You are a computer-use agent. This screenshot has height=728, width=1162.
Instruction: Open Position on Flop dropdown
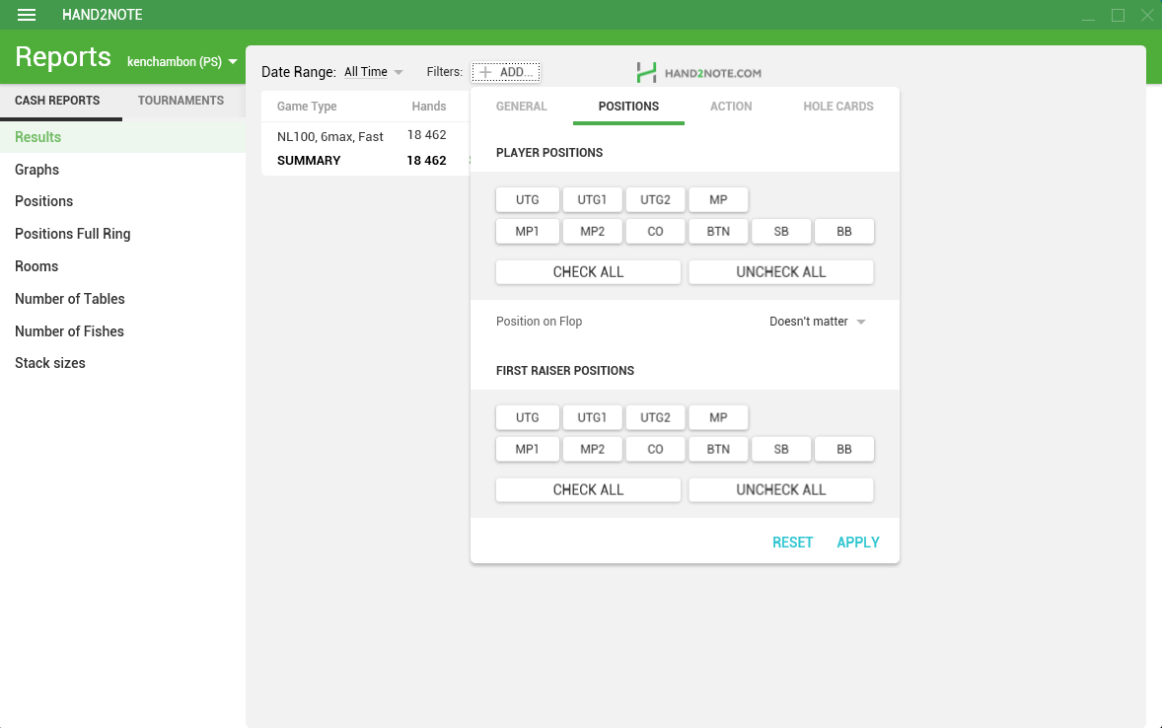(817, 322)
